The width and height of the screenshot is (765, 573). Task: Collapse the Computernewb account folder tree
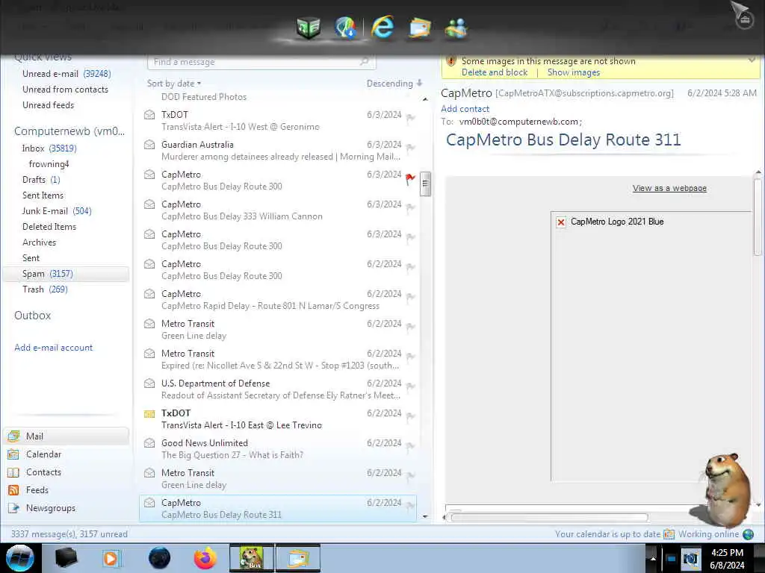coord(69,131)
